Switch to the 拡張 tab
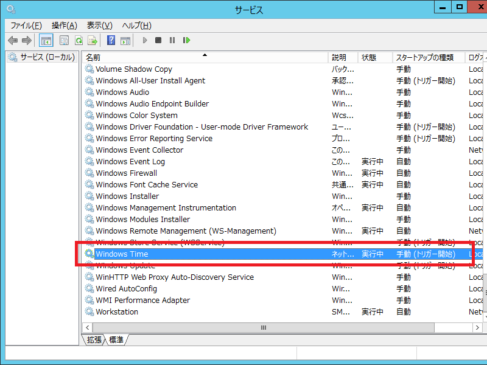Viewport: 487px width, 365px height. [94, 340]
